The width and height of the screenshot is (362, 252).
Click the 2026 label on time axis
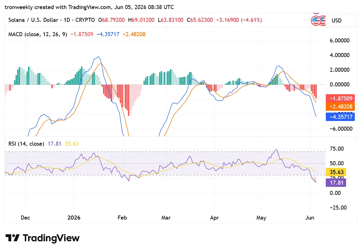point(74,218)
